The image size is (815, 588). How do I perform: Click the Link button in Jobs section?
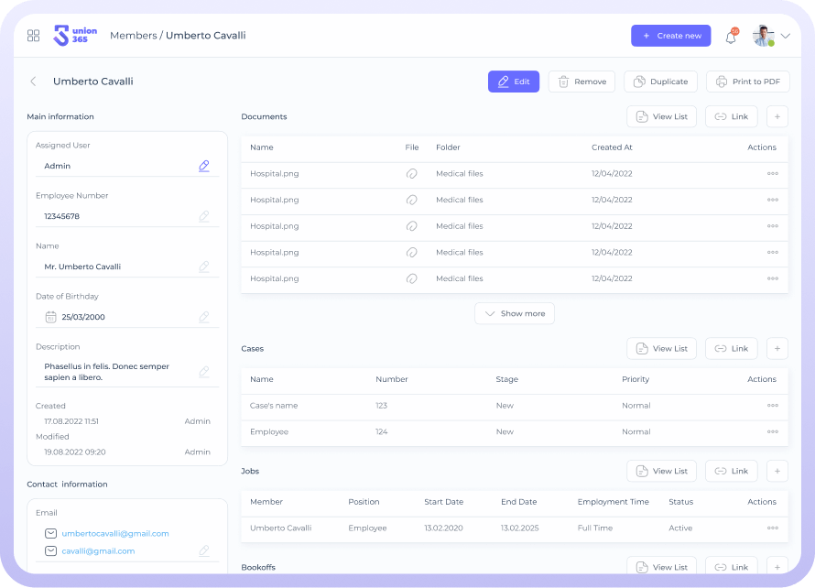tap(731, 471)
